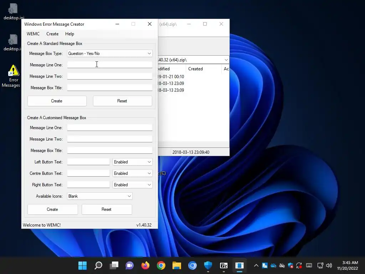365x274 pixels.
Task: Expand Centre Button Text Enabled dropdown
Action: tap(149, 173)
